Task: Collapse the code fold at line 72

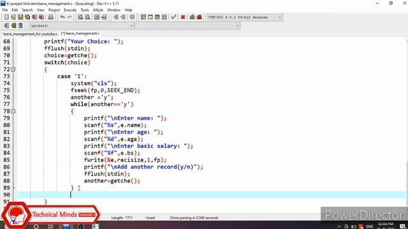Action: 13,69
